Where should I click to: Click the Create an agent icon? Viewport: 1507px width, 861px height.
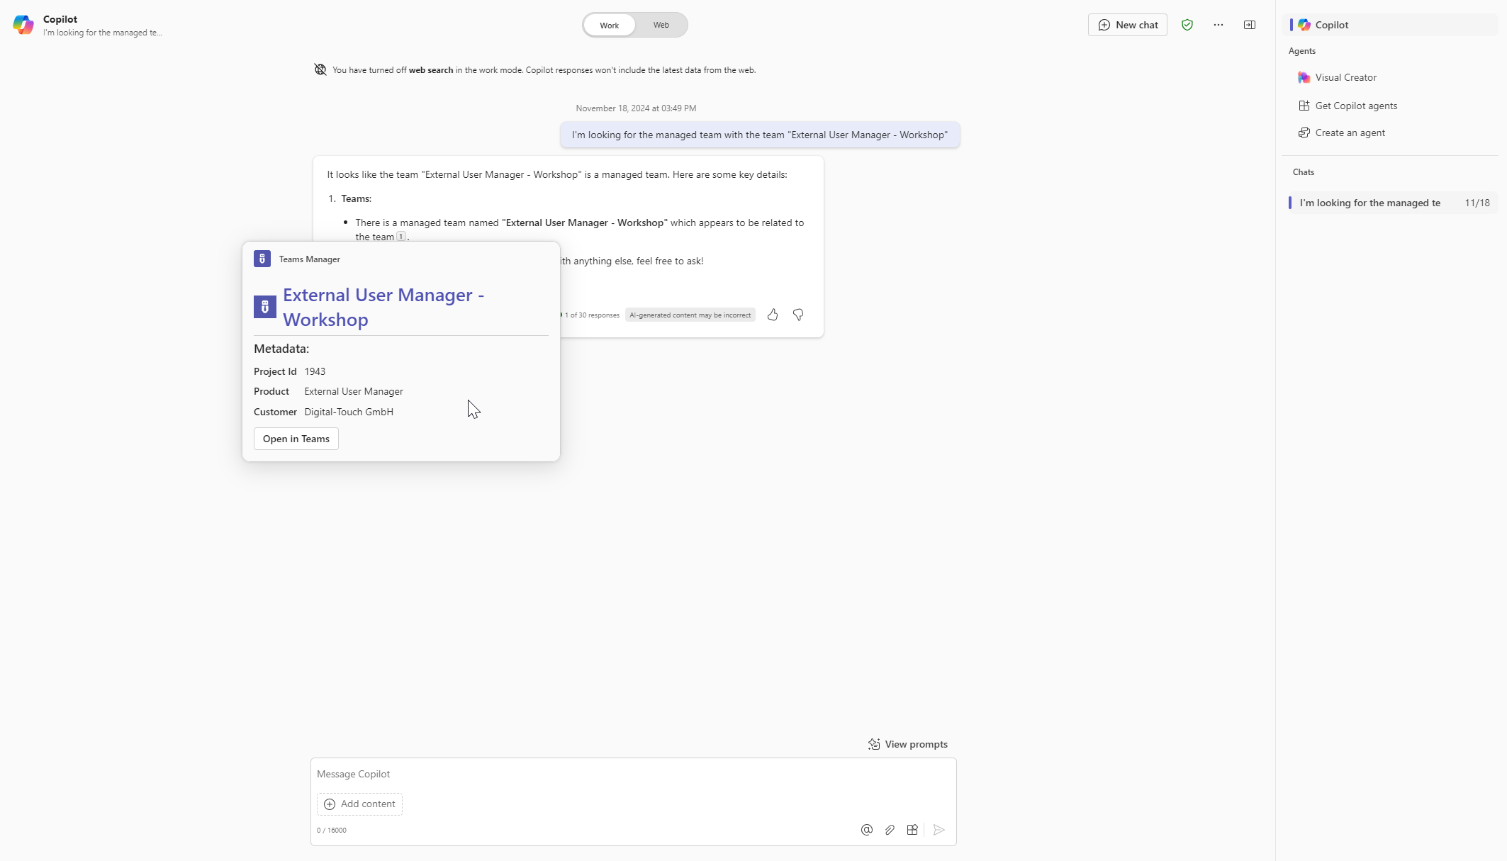[1304, 133]
